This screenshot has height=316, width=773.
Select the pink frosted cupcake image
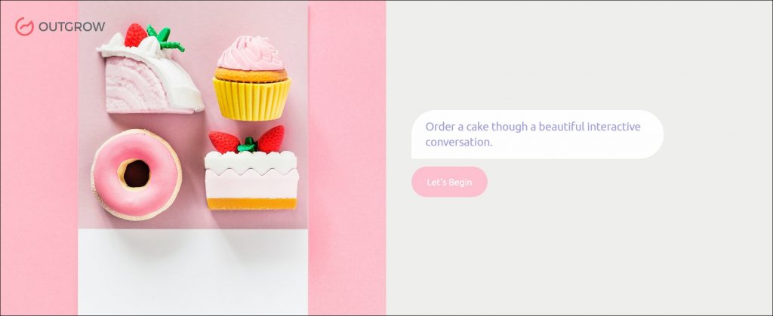point(251,78)
